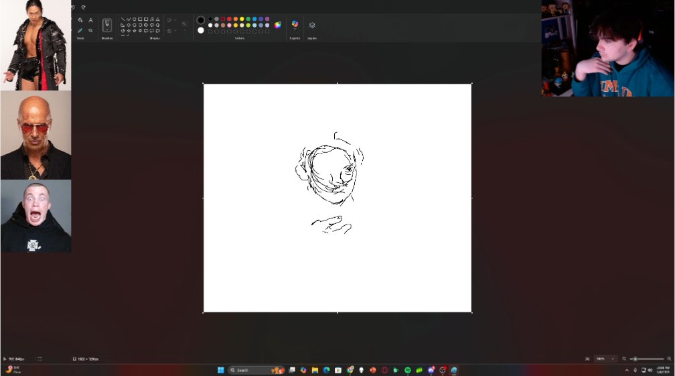The image size is (675, 376).
Task: Redo the last undone action
Action: click(x=83, y=7)
